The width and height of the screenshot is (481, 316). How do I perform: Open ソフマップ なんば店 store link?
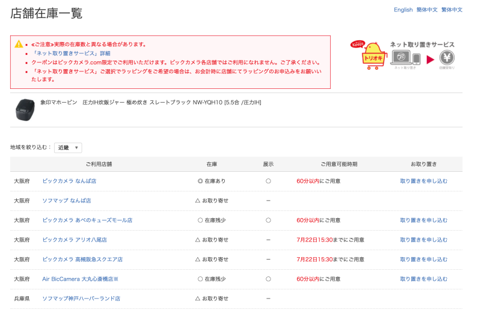tap(67, 201)
